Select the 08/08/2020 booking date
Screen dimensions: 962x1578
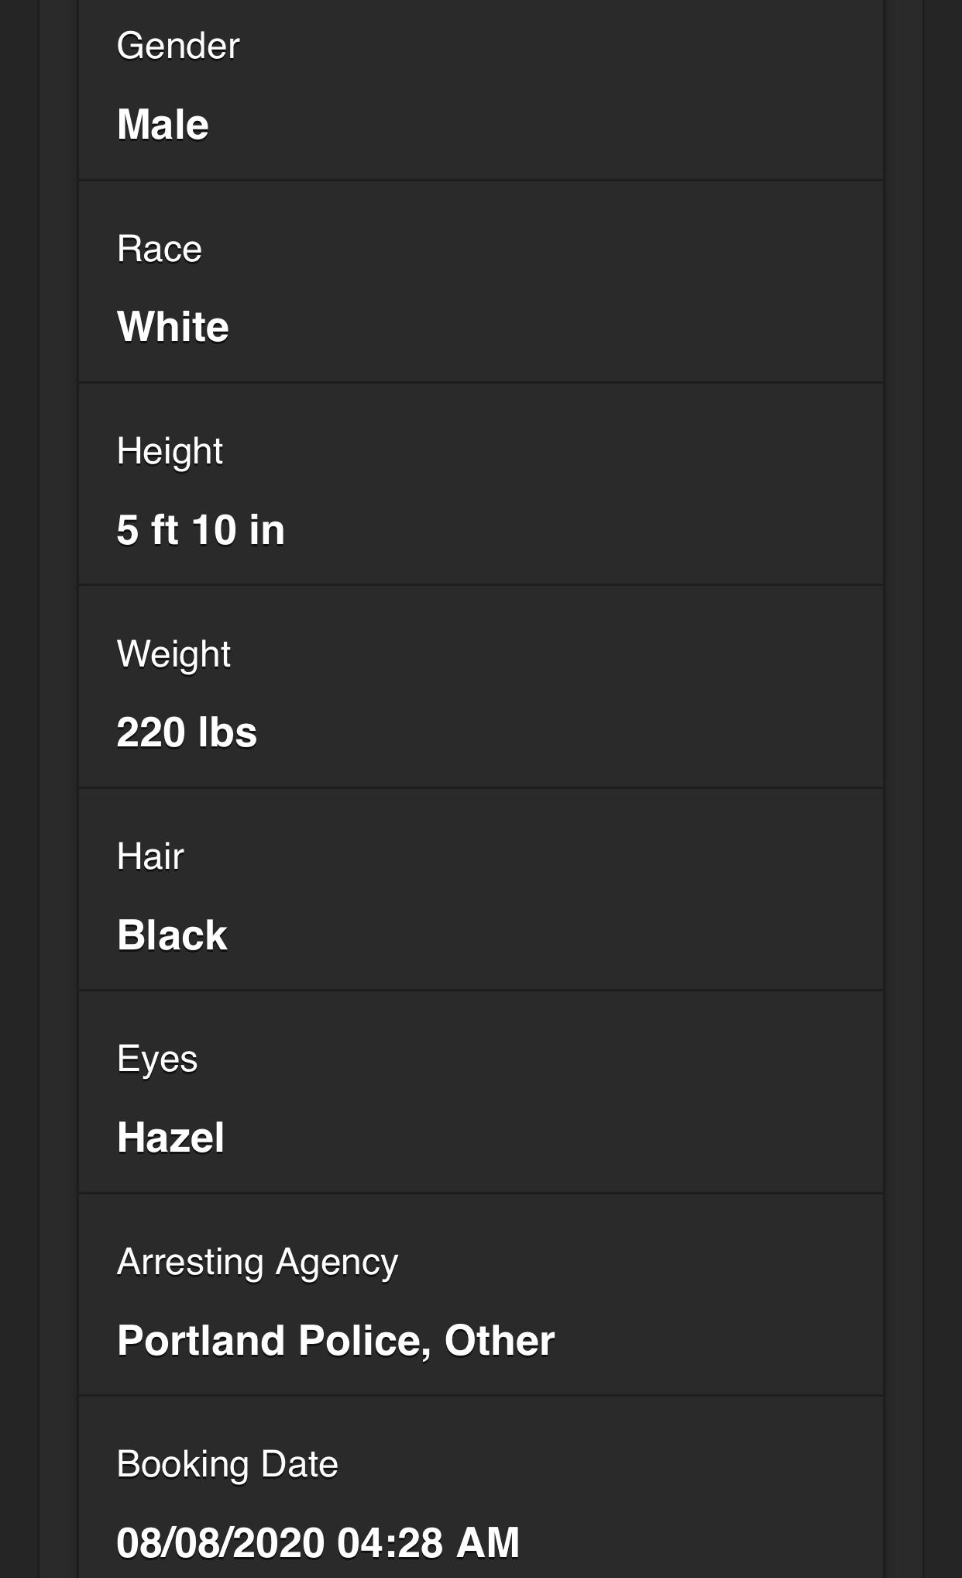pyautogui.click(x=220, y=1542)
